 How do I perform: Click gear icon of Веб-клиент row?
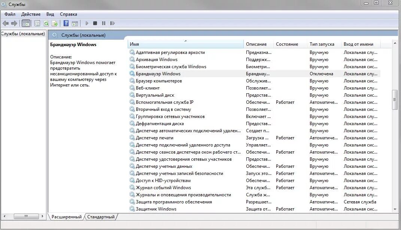tap(132, 88)
